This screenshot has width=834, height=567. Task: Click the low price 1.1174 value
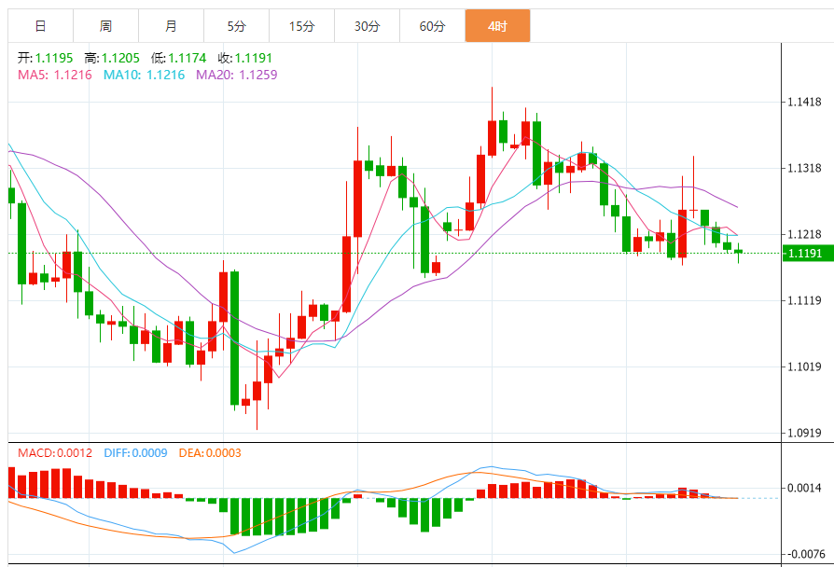coord(188,58)
